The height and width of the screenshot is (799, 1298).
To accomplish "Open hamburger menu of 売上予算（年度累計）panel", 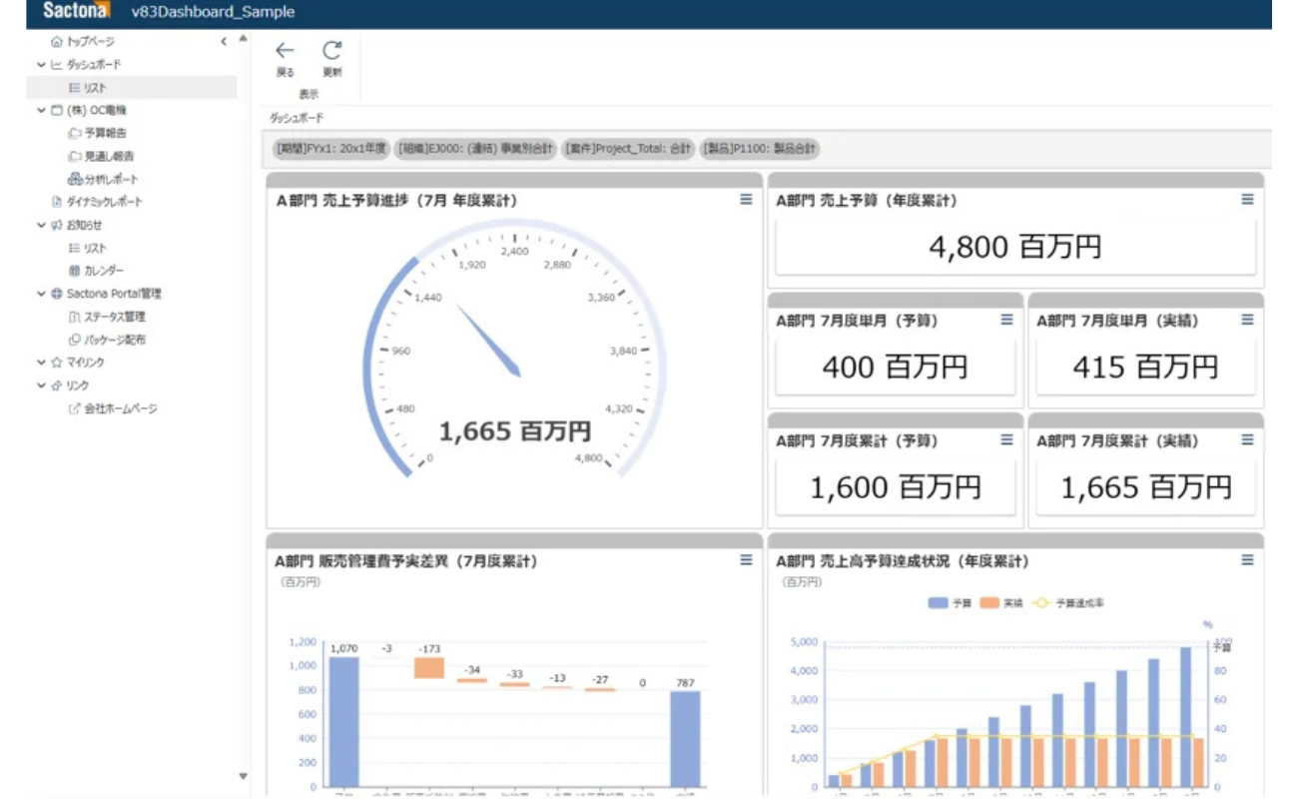I will click(x=1247, y=200).
